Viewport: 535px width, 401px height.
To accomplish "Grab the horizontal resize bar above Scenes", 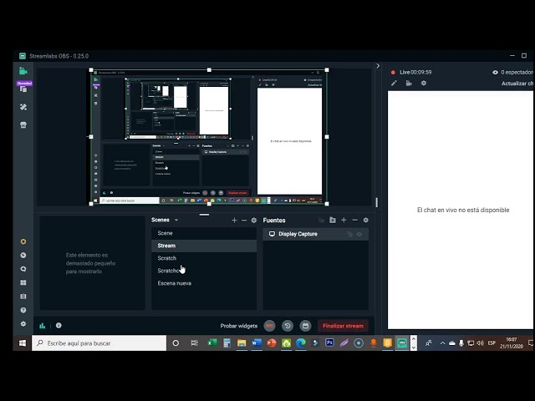I will pos(204,215).
